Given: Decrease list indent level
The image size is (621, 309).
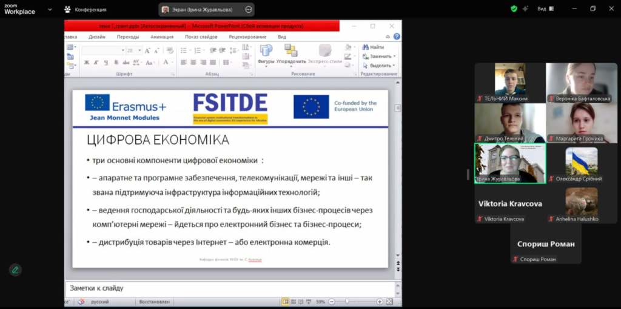Looking at the screenshot, I should click(x=213, y=50).
